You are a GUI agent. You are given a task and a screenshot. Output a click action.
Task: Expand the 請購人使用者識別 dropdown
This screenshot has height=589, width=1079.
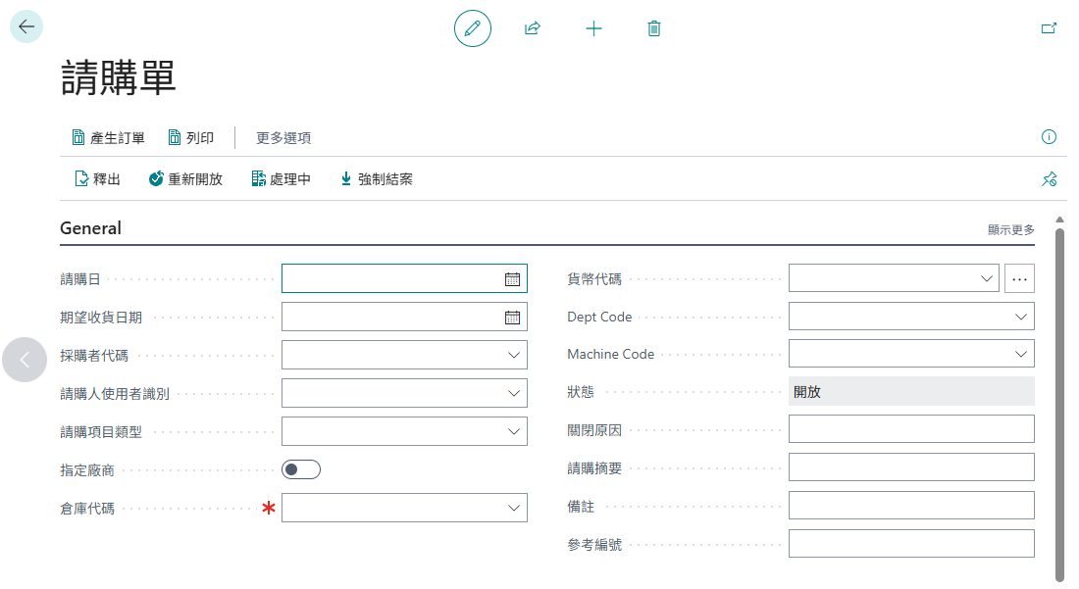coord(513,393)
